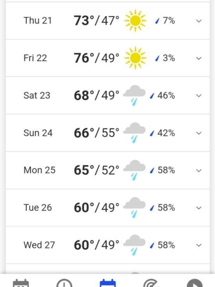Tap the 60°/49° temperature for Wed 27
The height and width of the screenshot is (287, 215).
click(x=96, y=245)
